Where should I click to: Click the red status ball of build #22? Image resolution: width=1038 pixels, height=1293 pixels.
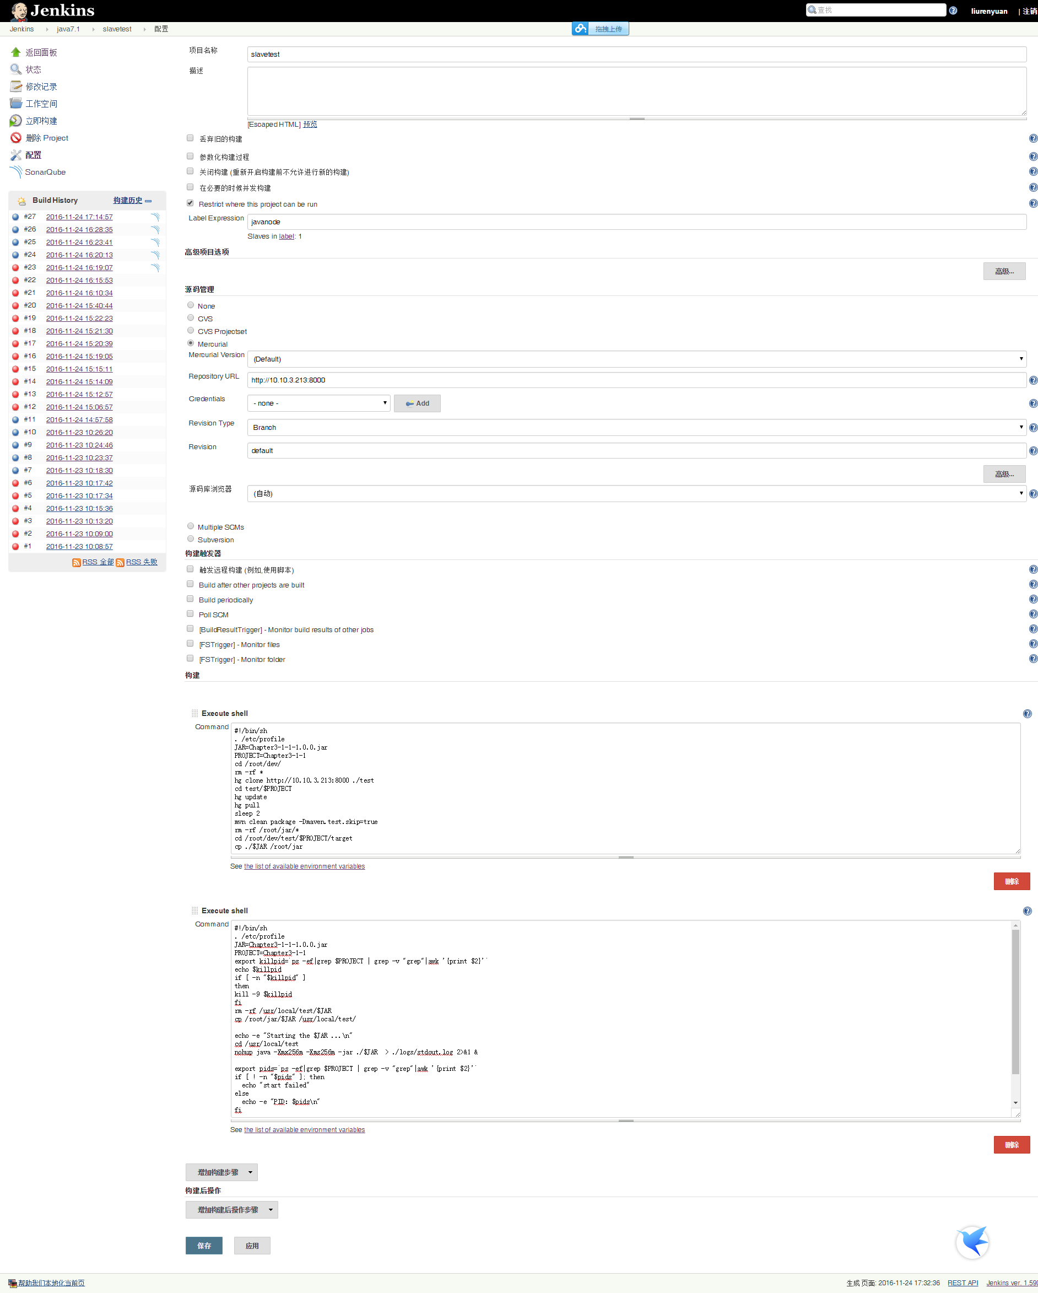click(x=15, y=280)
